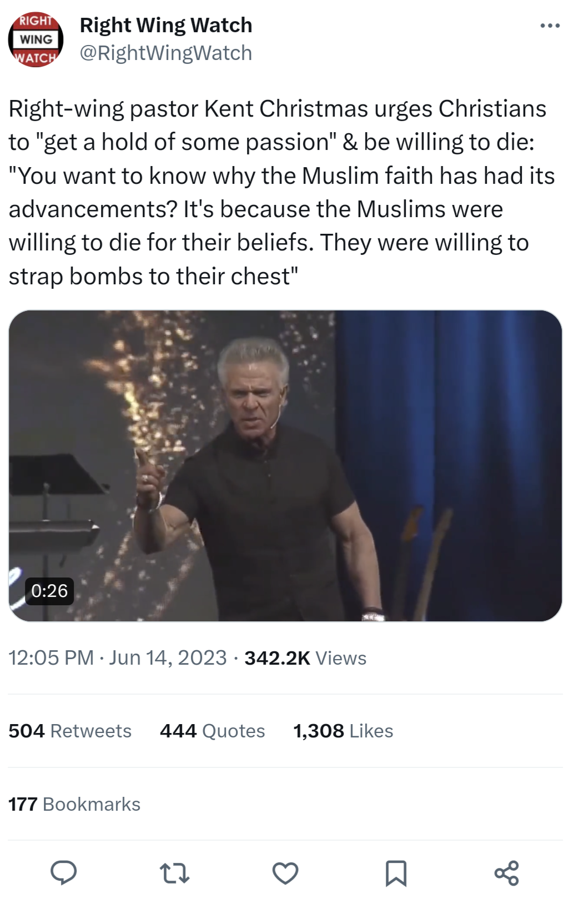Visit the @RightWingWatch handle link
569x904 pixels.
(x=166, y=53)
